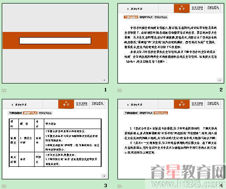Open the second header tab on slide 2
Image resolution: width=226 pixels, height=189 pixels.
(x=197, y=8)
